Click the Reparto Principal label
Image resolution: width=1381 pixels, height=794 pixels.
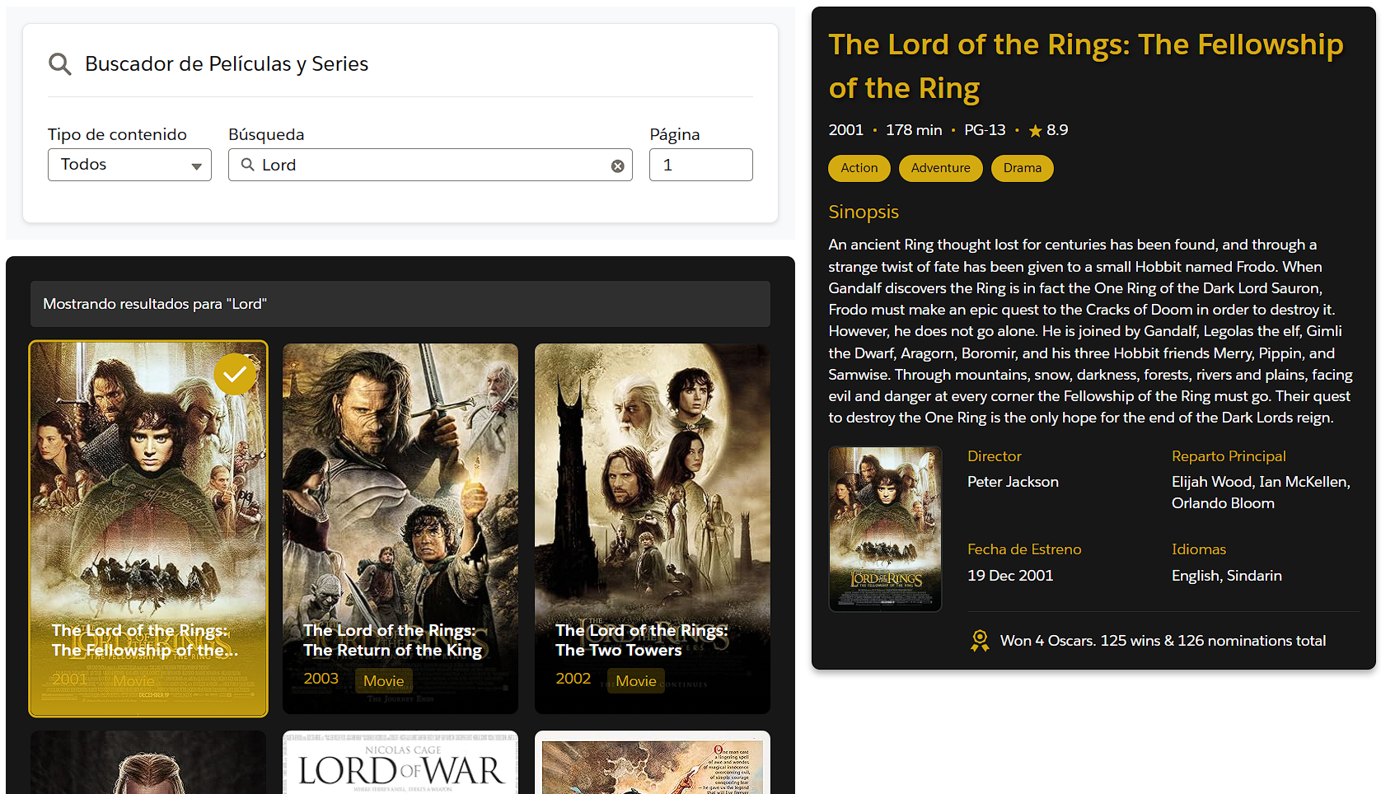(x=1229, y=456)
